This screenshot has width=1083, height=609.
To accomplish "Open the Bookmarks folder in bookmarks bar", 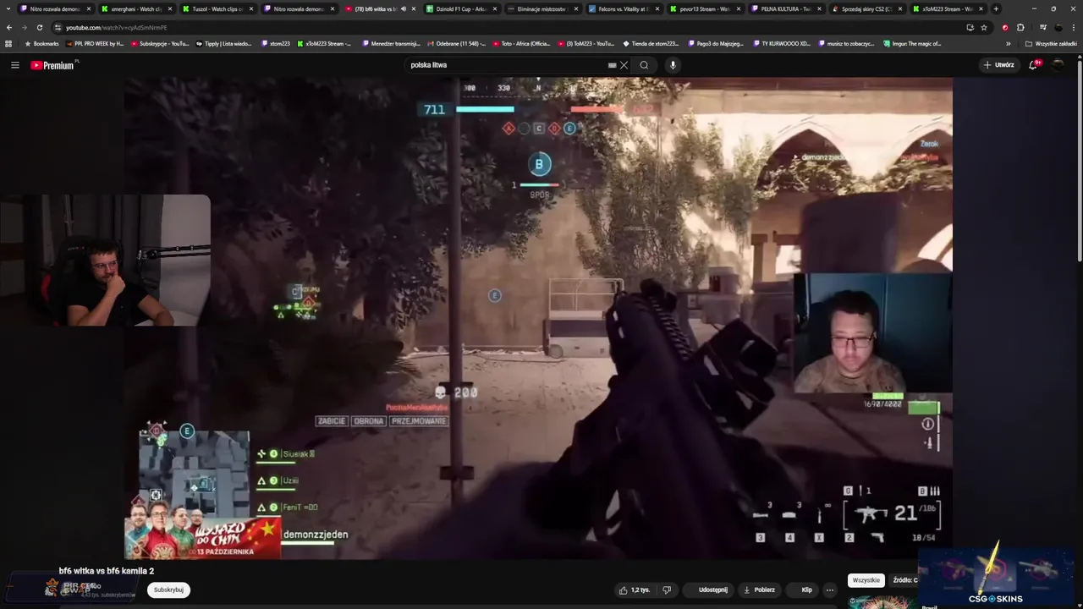I will (x=41, y=43).
